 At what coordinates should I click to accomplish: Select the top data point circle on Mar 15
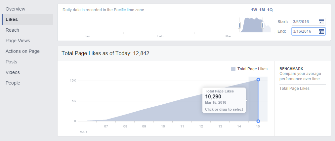(x=258, y=80)
